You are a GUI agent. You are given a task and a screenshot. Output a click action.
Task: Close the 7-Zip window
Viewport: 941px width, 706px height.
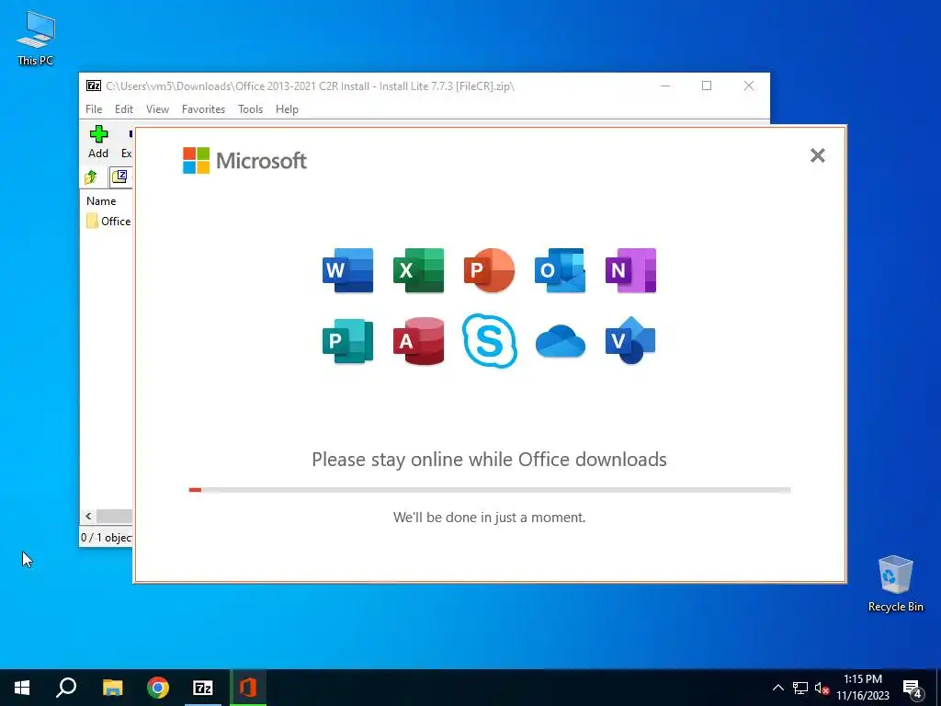coord(748,85)
